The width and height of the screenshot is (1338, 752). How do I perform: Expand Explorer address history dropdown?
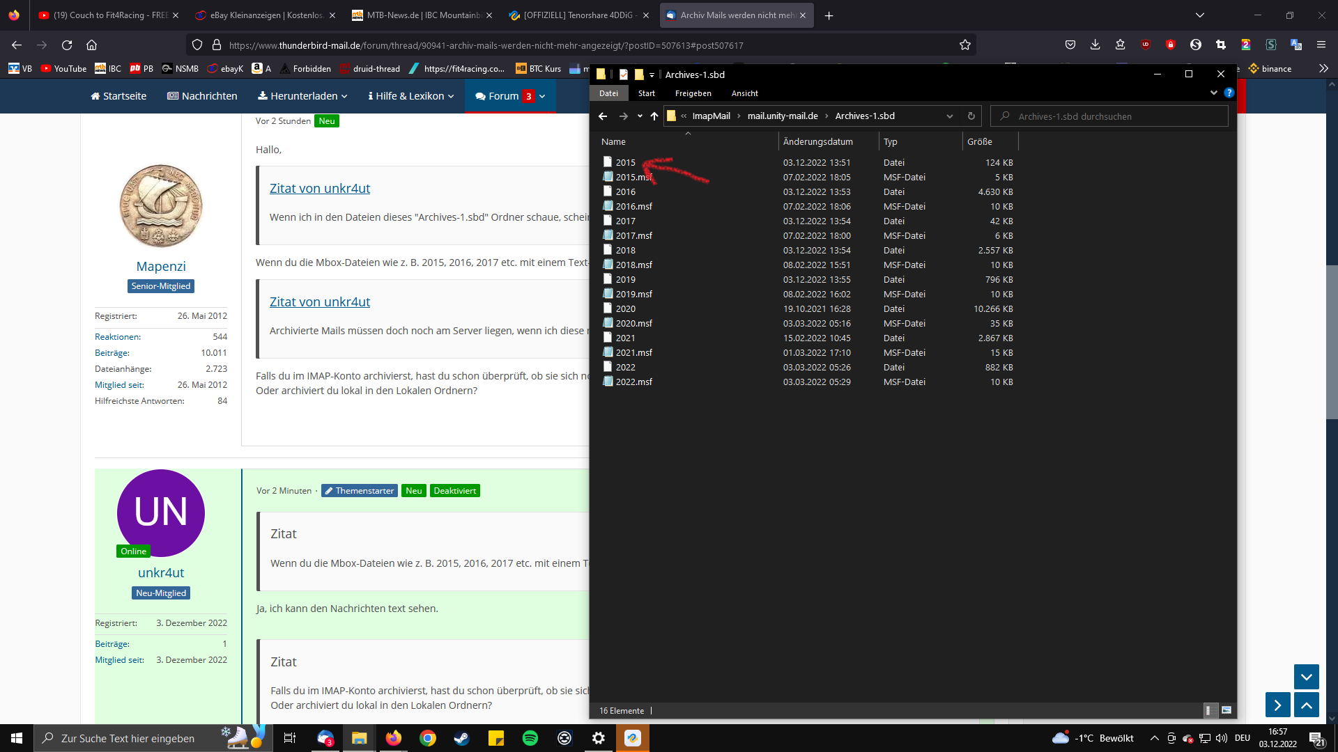tap(949, 116)
